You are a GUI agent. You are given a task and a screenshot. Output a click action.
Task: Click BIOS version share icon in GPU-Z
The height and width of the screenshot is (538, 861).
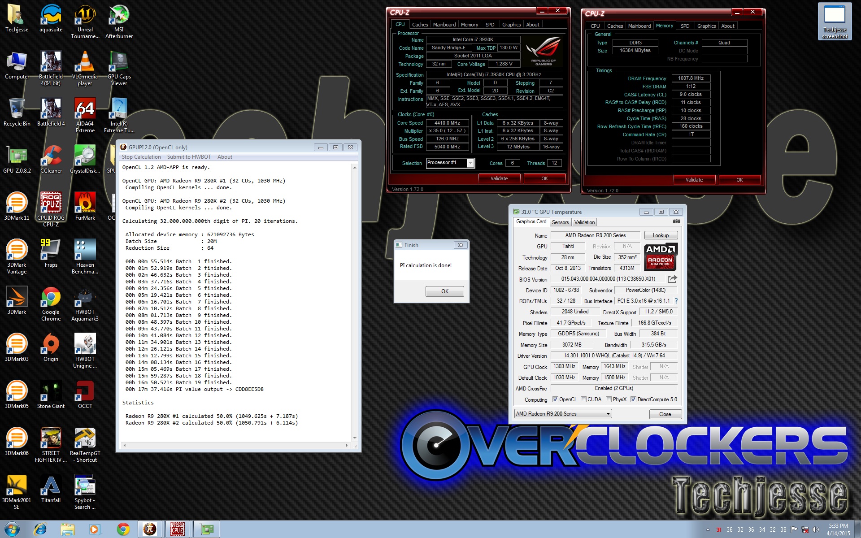click(672, 279)
